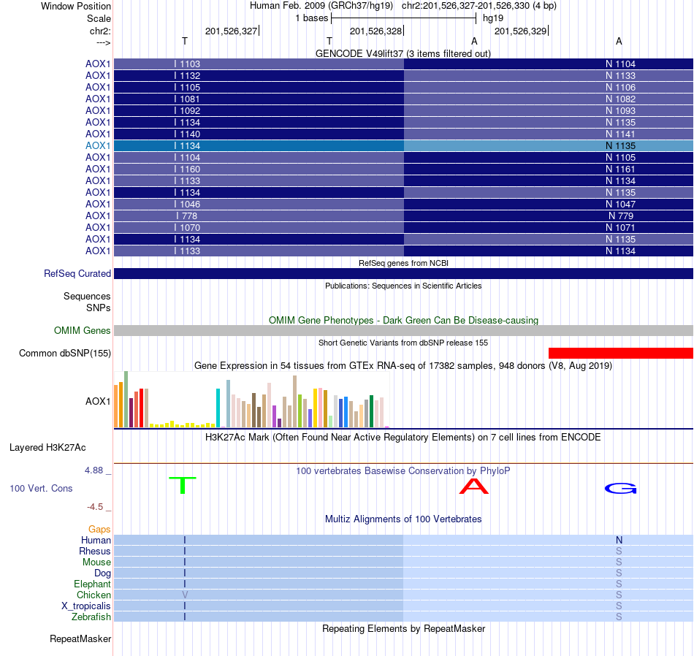Open the AOX1 GTEx expression bar chart
The height and width of the screenshot is (656, 694).
click(x=252, y=400)
